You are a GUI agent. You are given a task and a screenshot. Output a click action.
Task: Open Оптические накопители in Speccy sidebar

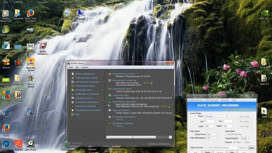(87, 102)
